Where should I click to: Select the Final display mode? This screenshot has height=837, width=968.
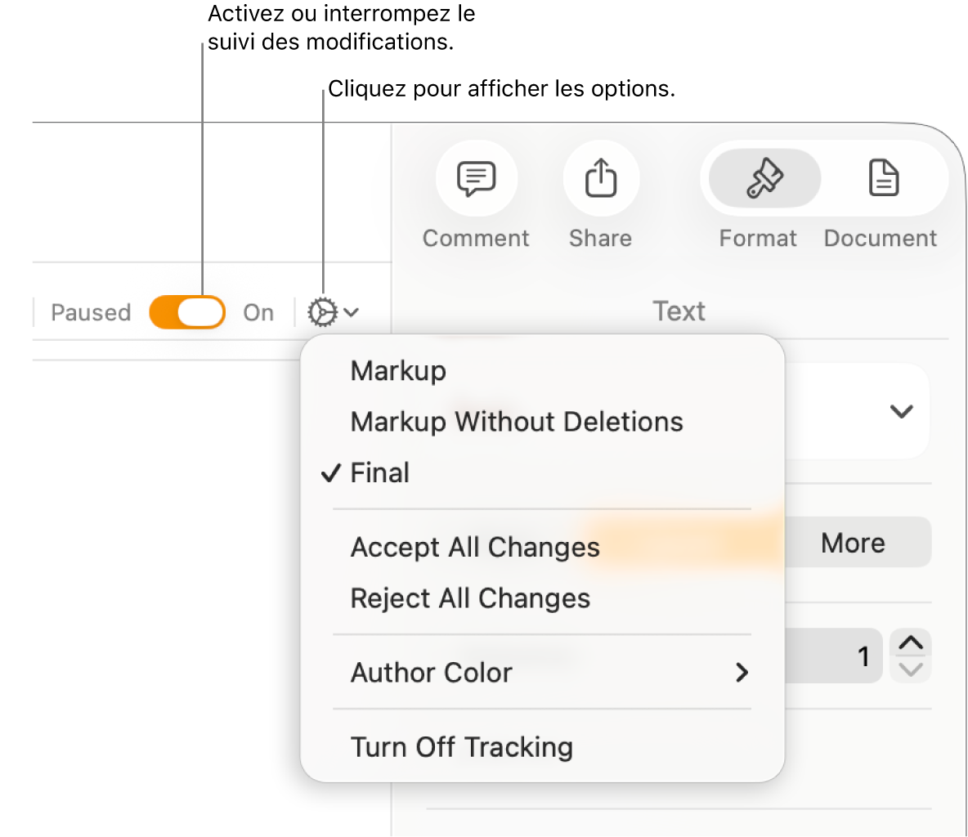tap(379, 472)
